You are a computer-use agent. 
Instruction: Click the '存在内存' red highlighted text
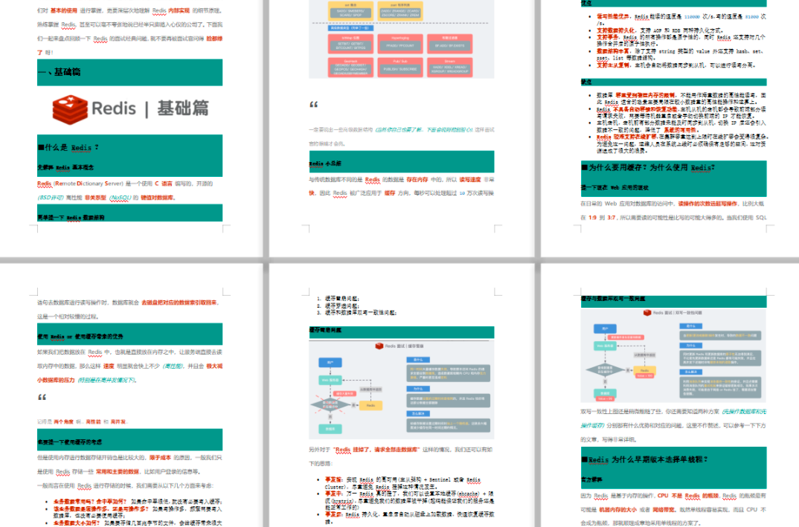(x=417, y=180)
